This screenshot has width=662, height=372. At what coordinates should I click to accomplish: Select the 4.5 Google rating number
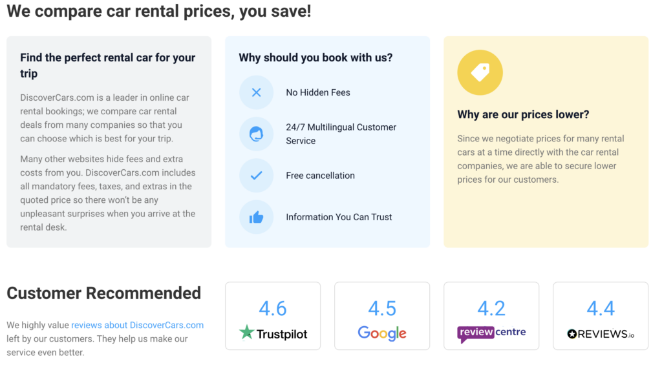click(x=382, y=308)
